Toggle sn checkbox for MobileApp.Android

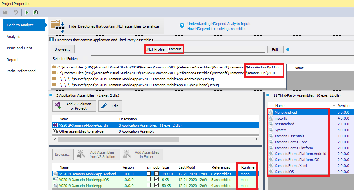click(149, 174)
